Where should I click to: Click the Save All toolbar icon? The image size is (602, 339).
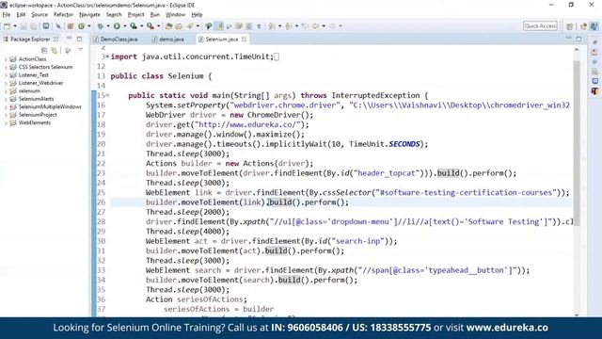34,26
